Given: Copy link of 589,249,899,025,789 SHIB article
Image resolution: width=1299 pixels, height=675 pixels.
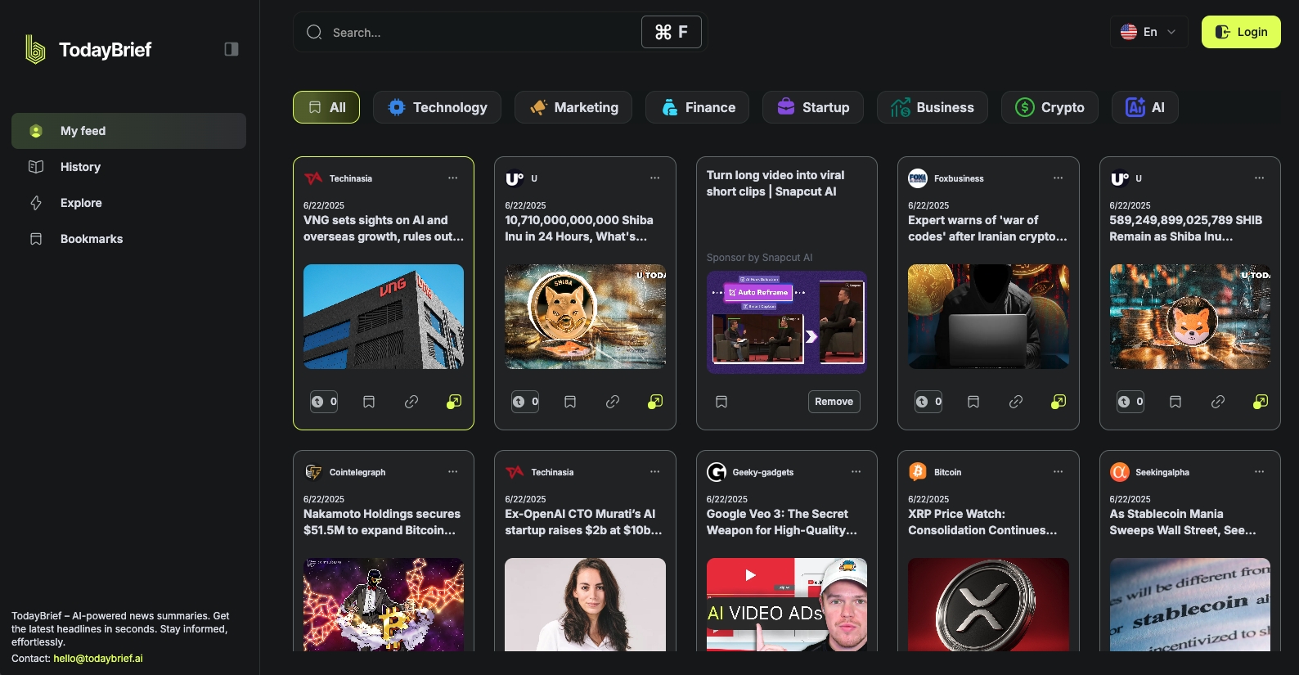Looking at the screenshot, I should (x=1218, y=402).
